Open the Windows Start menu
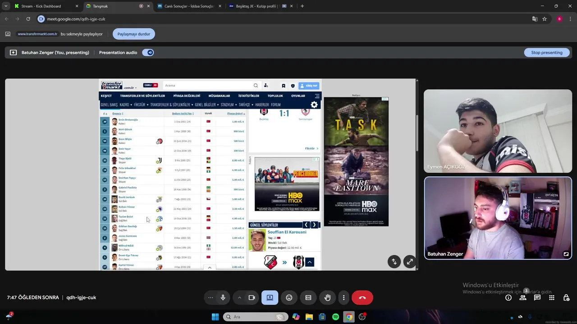The image size is (577, 324). point(215,317)
